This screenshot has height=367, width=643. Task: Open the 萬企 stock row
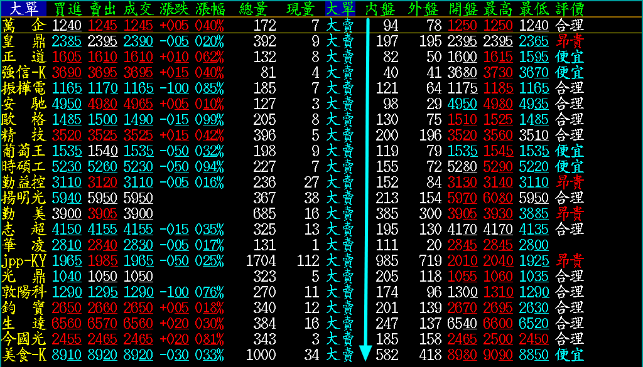(23, 25)
